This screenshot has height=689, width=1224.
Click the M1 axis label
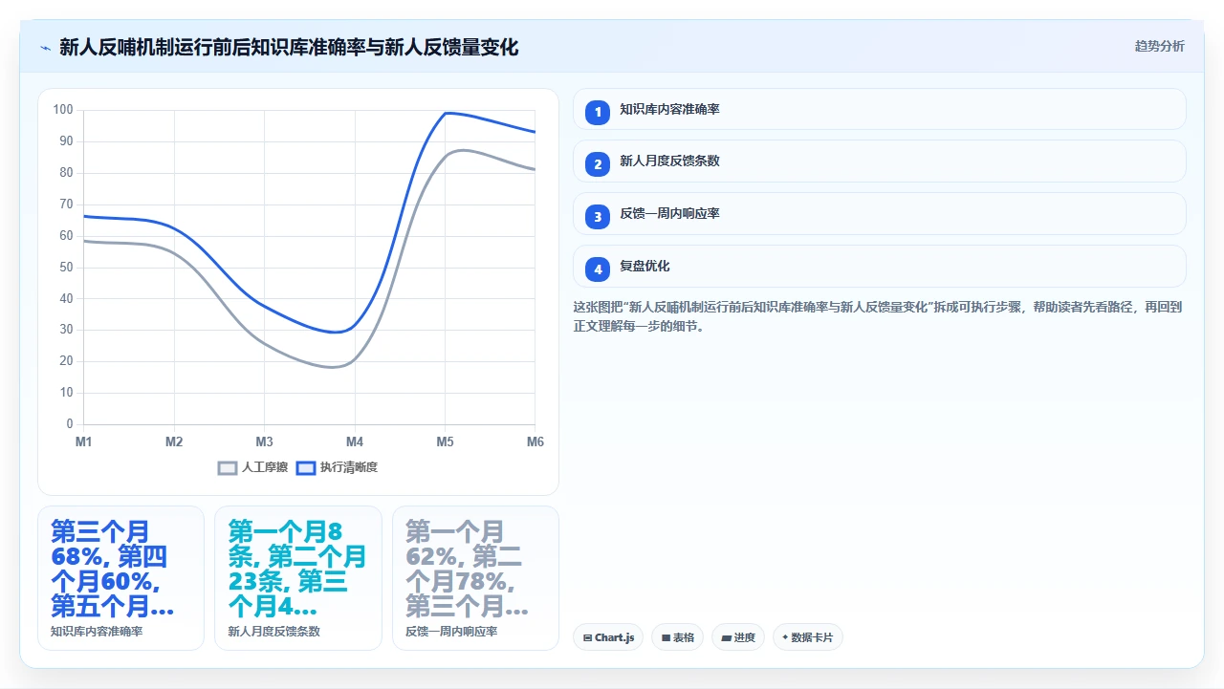pyautogui.click(x=84, y=441)
